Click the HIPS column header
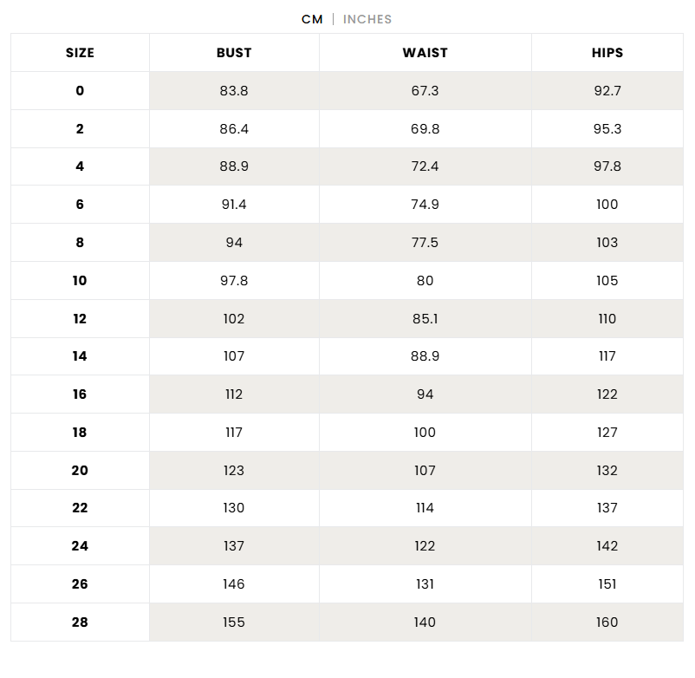This screenshot has width=695, height=678. 607,53
